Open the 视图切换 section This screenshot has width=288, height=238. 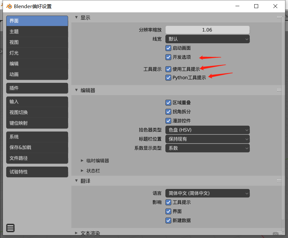[x=37, y=112]
